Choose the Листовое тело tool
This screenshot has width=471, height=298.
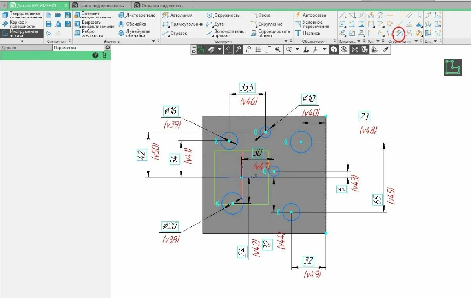point(137,15)
